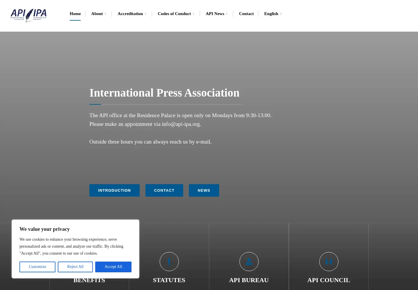Click the News button
This screenshot has width=418, height=290.
click(204, 190)
